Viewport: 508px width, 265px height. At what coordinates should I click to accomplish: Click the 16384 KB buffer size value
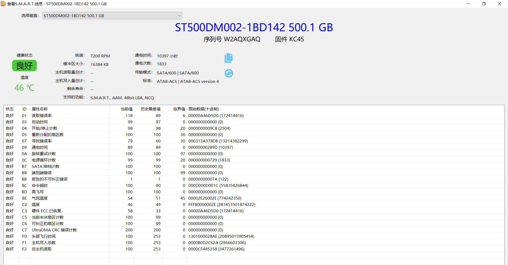point(99,65)
